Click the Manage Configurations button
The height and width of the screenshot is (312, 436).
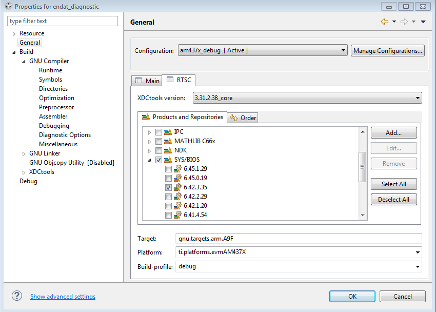pos(388,51)
